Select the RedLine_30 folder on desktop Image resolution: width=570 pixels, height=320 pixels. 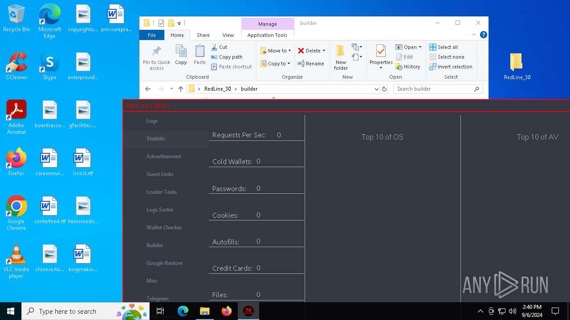click(x=517, y=67)
